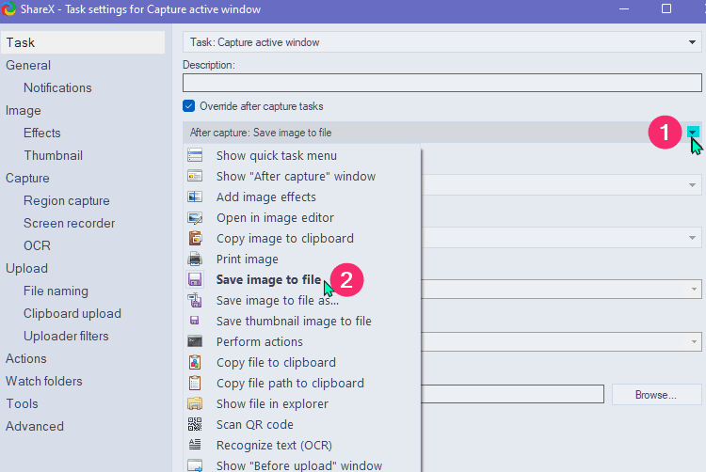Click the Open in image editor icon
The width and height of the screenshot is (706, 472).
point(195,217)
